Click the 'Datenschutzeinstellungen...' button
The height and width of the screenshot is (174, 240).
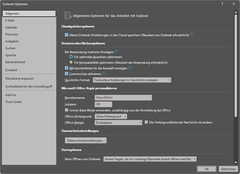coord(86,140)
